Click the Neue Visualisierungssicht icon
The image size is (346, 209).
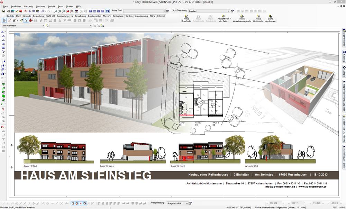[x=242, y=19]
